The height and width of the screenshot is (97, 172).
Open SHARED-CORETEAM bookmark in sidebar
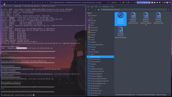coord(96,69)
